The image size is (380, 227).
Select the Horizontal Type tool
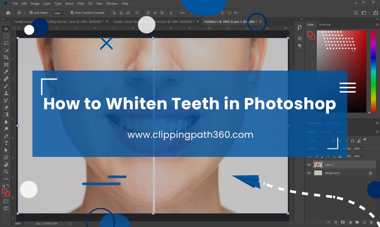click(x=6, y=143)
